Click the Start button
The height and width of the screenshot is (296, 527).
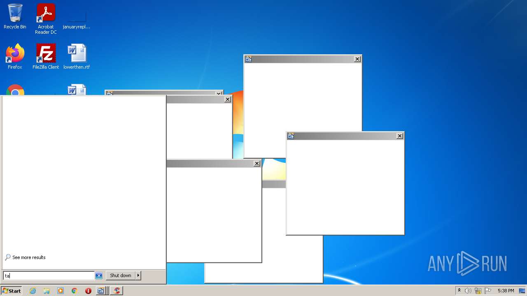click(x=11, y=291)
